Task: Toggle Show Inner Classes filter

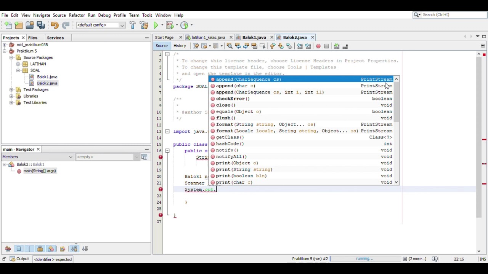Action: click(51, 249)
